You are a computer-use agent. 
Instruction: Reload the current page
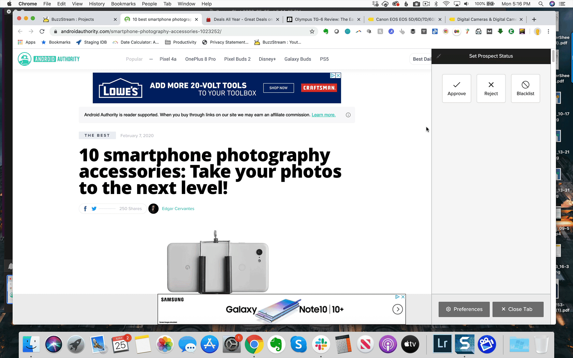click(x=42, y=31)
